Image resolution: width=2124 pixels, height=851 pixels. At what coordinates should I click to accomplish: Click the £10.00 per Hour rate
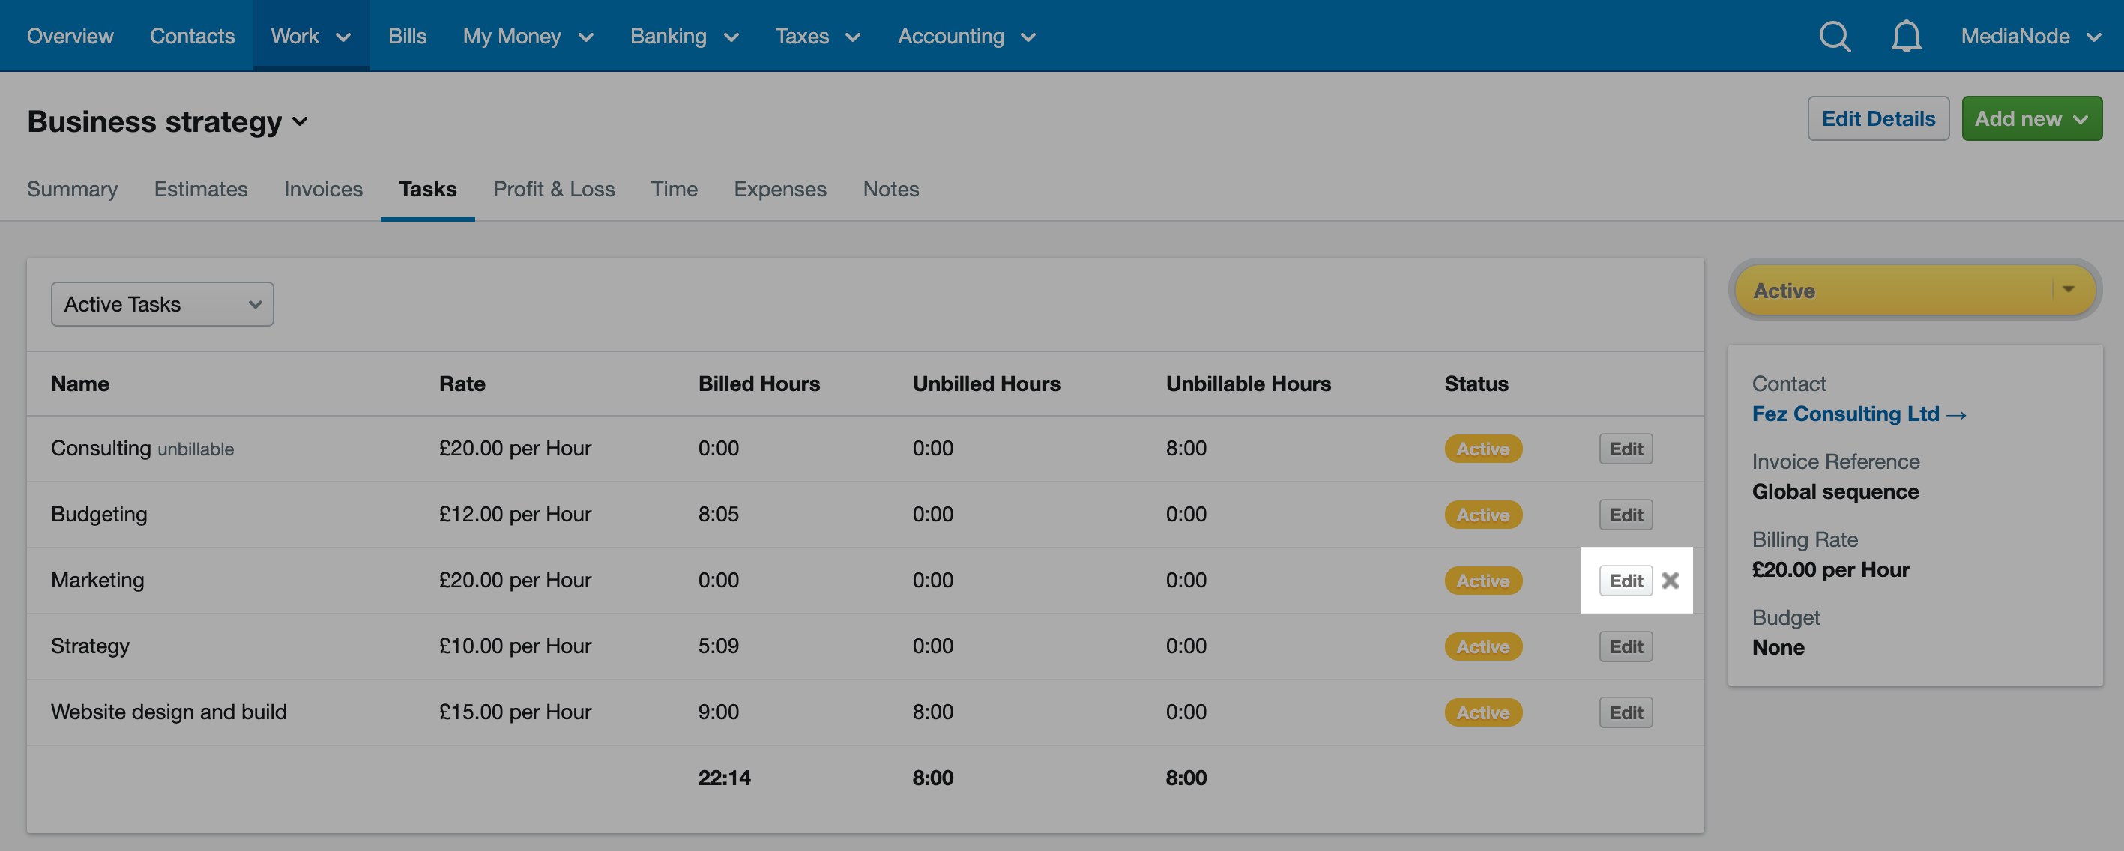(x=514, y=646)
